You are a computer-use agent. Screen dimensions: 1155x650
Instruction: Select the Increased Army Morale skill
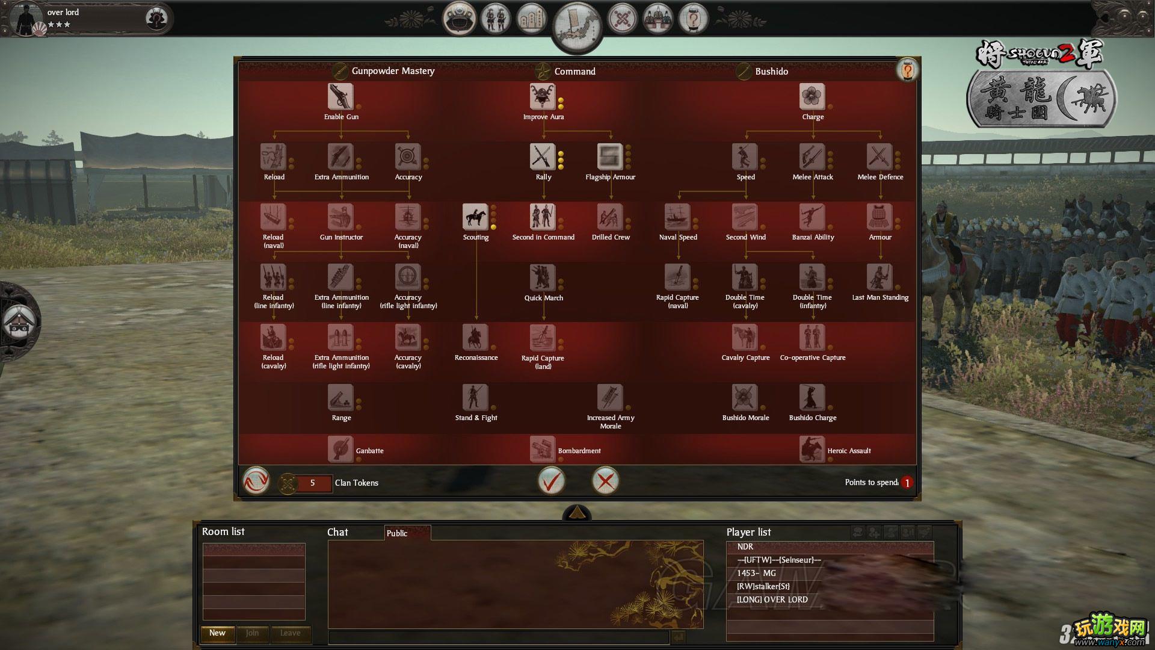pos(610,397)
